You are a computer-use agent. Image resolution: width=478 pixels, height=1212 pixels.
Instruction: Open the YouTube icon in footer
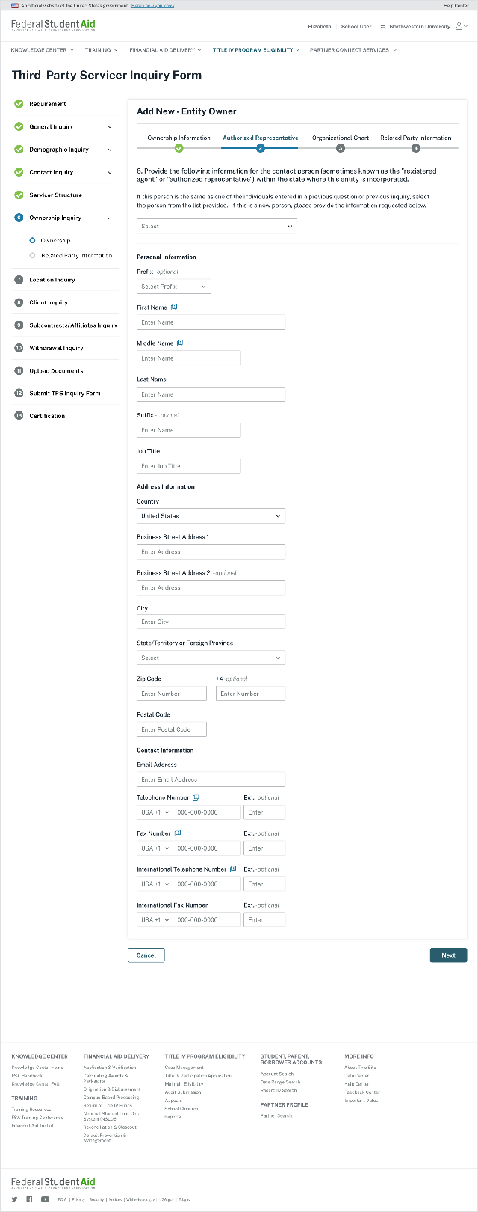click(x=45, y=1199)
